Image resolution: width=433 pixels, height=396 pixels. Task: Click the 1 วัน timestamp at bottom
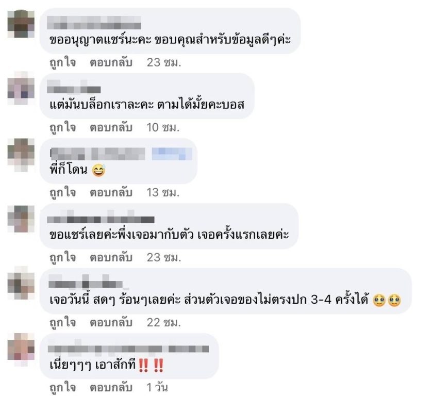coord(157,387)
